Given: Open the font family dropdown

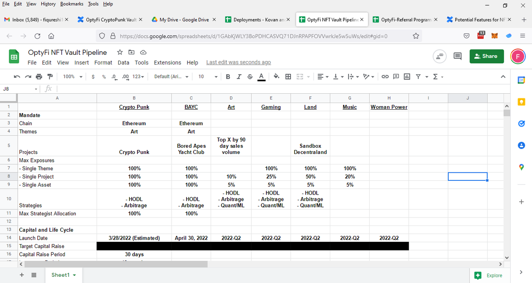Looking at the screenshot, I should 172,77.
